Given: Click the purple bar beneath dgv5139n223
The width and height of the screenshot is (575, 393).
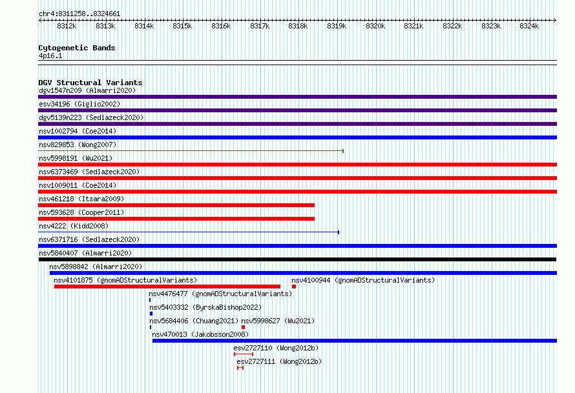Looking at the screenshot, I should (x=297, y=124).
